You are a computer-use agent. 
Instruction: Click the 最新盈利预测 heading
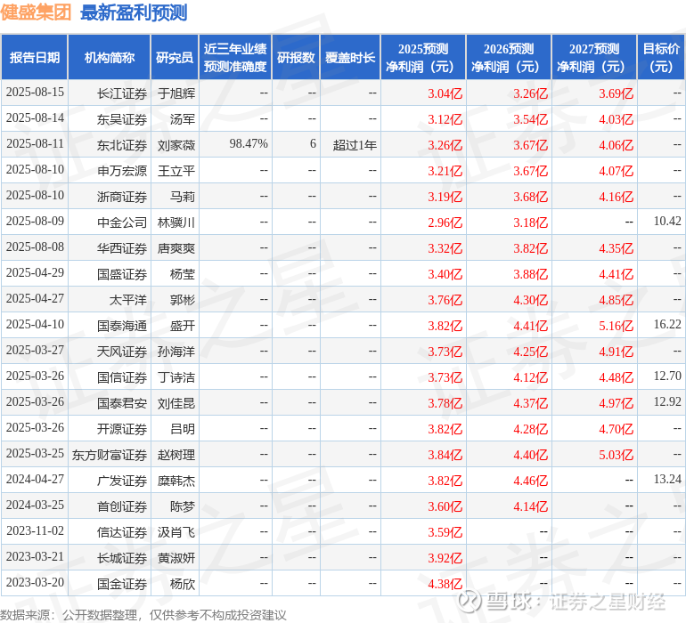coord(134,12)
